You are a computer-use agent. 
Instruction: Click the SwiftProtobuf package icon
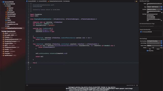pyautogui.click(x=3, y=55)
